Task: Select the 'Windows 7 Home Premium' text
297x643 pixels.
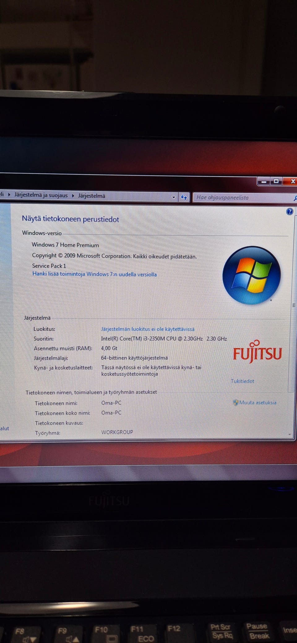Action: 65,245
